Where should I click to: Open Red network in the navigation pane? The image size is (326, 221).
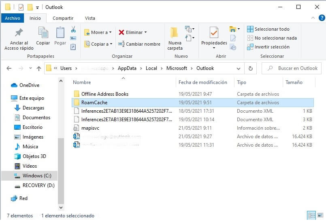pos(19,198)
